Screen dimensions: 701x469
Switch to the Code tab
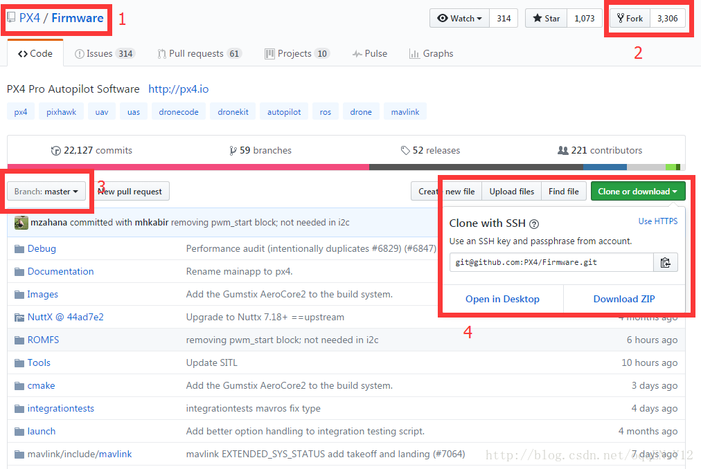coord(35,53)
